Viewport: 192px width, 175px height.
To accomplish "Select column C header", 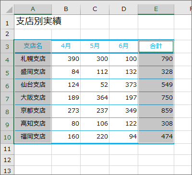I will tap(95, 9).
